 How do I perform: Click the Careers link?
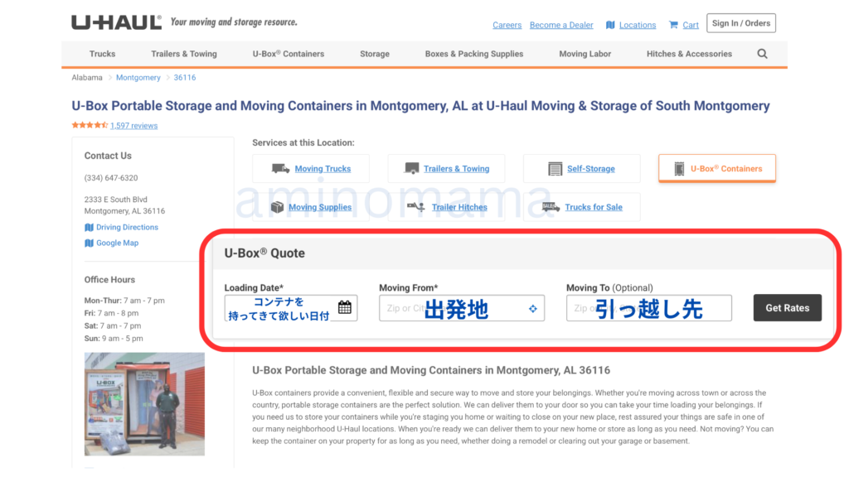507,25
